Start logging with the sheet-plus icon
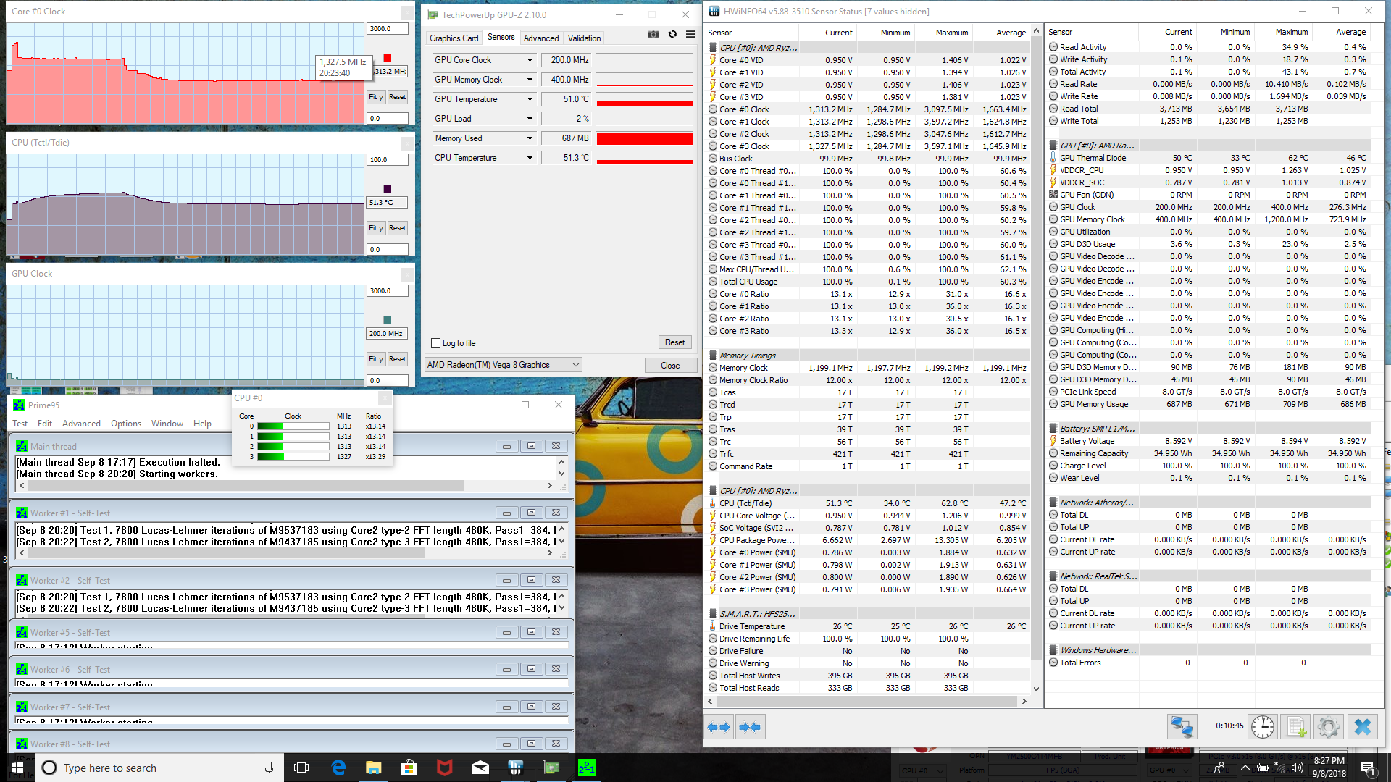The width and height of the screenshot is (1391, 782). [x=1295, y=726]
